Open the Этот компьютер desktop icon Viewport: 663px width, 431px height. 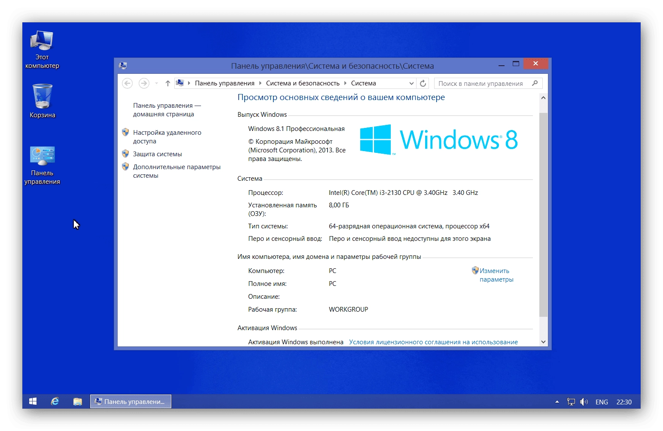pyautogui.click(x=42, y=50)
